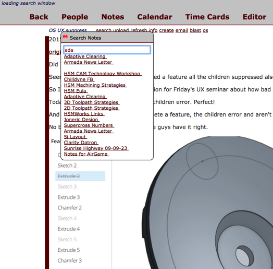Open Sunrise Highway 09-09-23 note
Screen dimensions: 273x269
[x=96, y=148]
